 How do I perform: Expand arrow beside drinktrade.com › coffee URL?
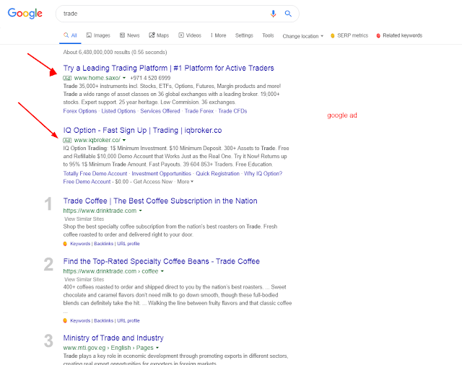[x=162, y=271]
